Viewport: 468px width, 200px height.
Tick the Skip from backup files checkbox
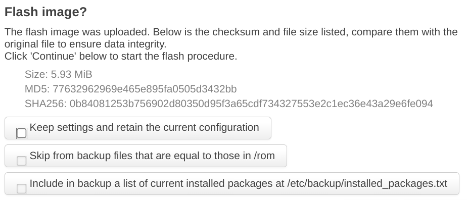click(22, 161)
